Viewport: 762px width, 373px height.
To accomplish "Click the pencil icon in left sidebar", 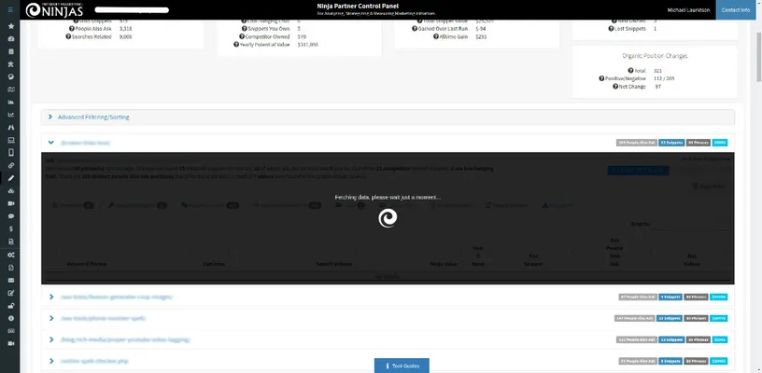I will [10, 177].
